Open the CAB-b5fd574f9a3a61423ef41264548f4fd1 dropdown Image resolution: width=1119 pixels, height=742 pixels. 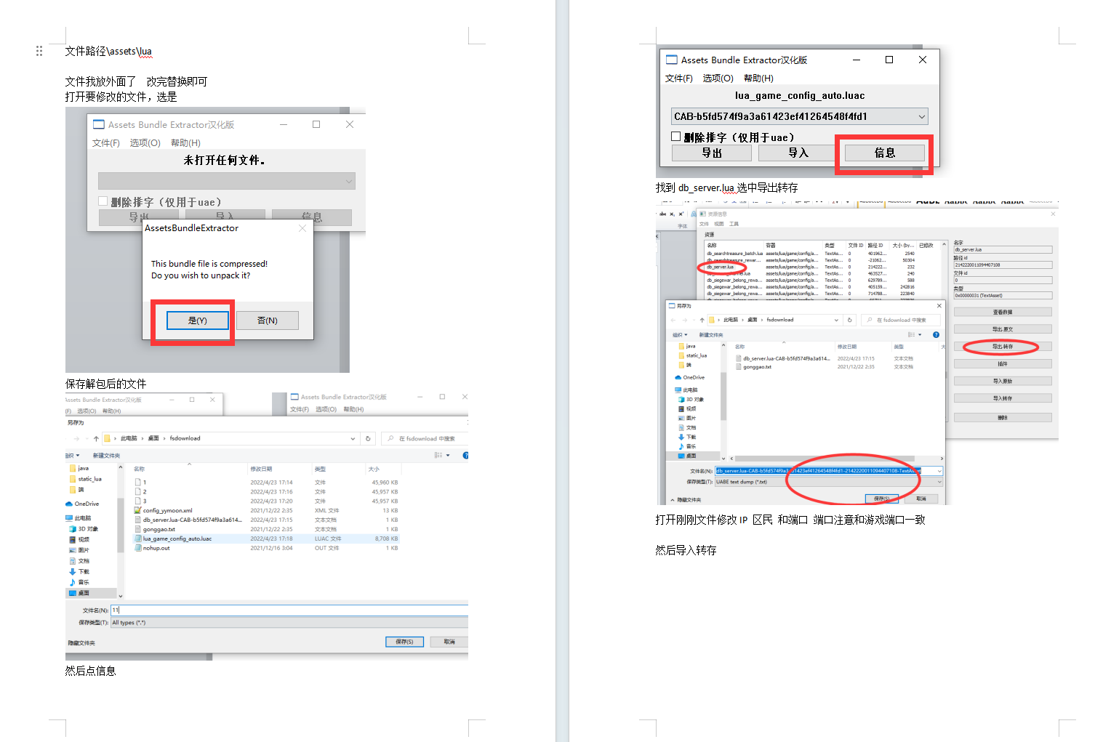point(921,117)
